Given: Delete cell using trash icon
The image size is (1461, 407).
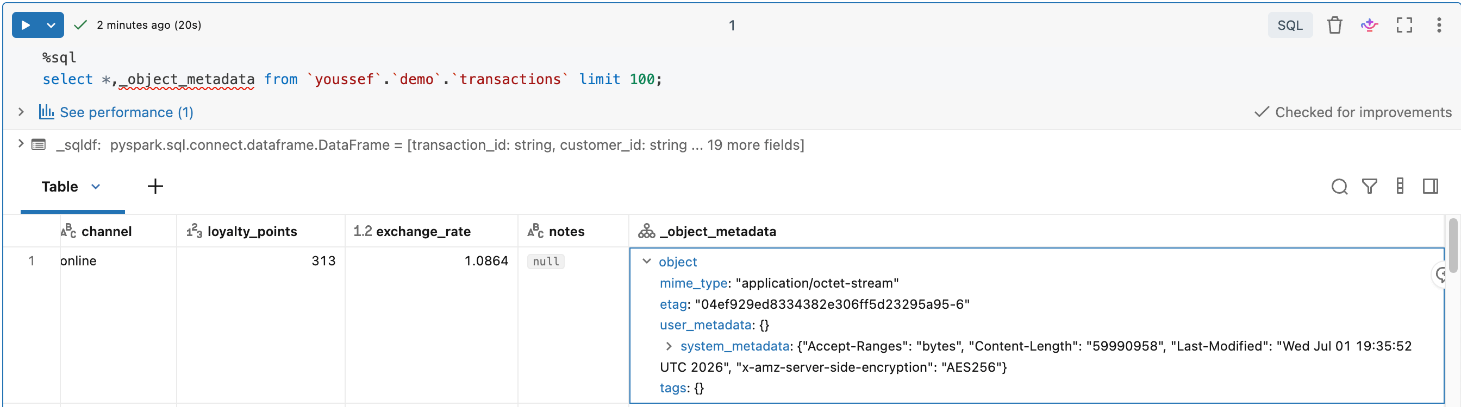Looking at the screenshot, I should tap(1334, 25).
